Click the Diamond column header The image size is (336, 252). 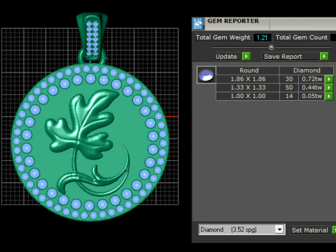click(x=307, y=71)
